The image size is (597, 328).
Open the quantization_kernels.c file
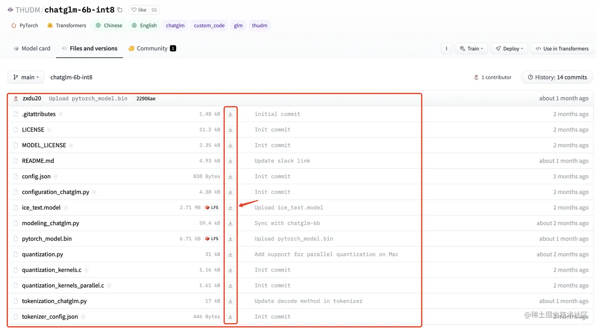52,270
